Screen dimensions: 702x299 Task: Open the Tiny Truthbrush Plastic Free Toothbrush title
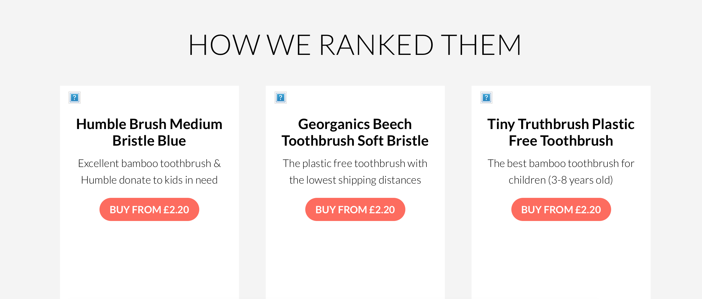(x=561, y=132)
